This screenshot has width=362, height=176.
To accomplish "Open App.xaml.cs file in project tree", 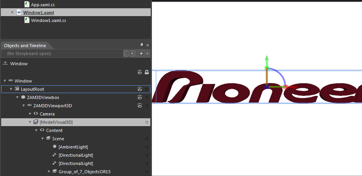I will (43, 4).
